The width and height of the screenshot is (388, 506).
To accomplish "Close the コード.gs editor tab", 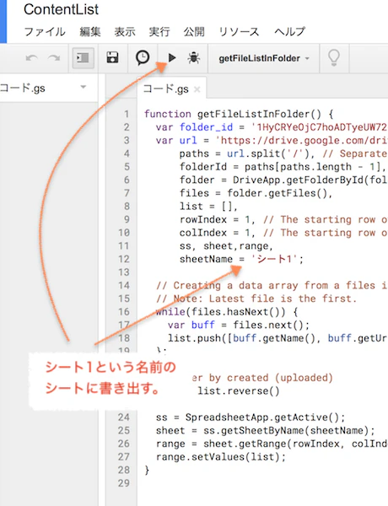I will click(x=197, y=89).
